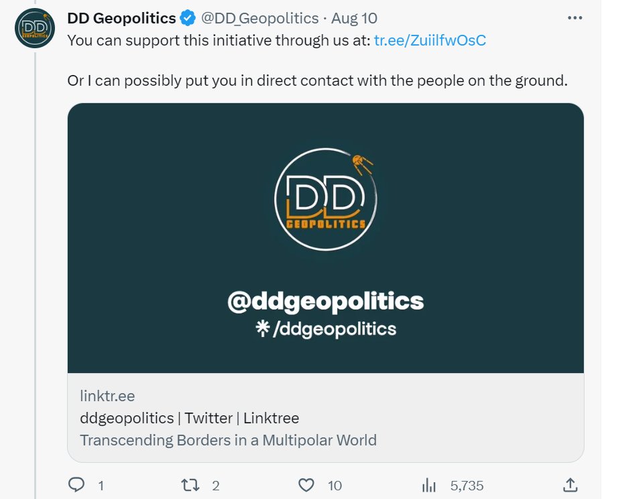The height and width of the screenshot is (499, 618).
Task: Open the @DD_Geopolitics handle
Action: coord(259,18)
